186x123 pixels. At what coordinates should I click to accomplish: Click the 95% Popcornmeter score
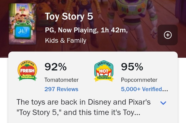pos(132,67)
